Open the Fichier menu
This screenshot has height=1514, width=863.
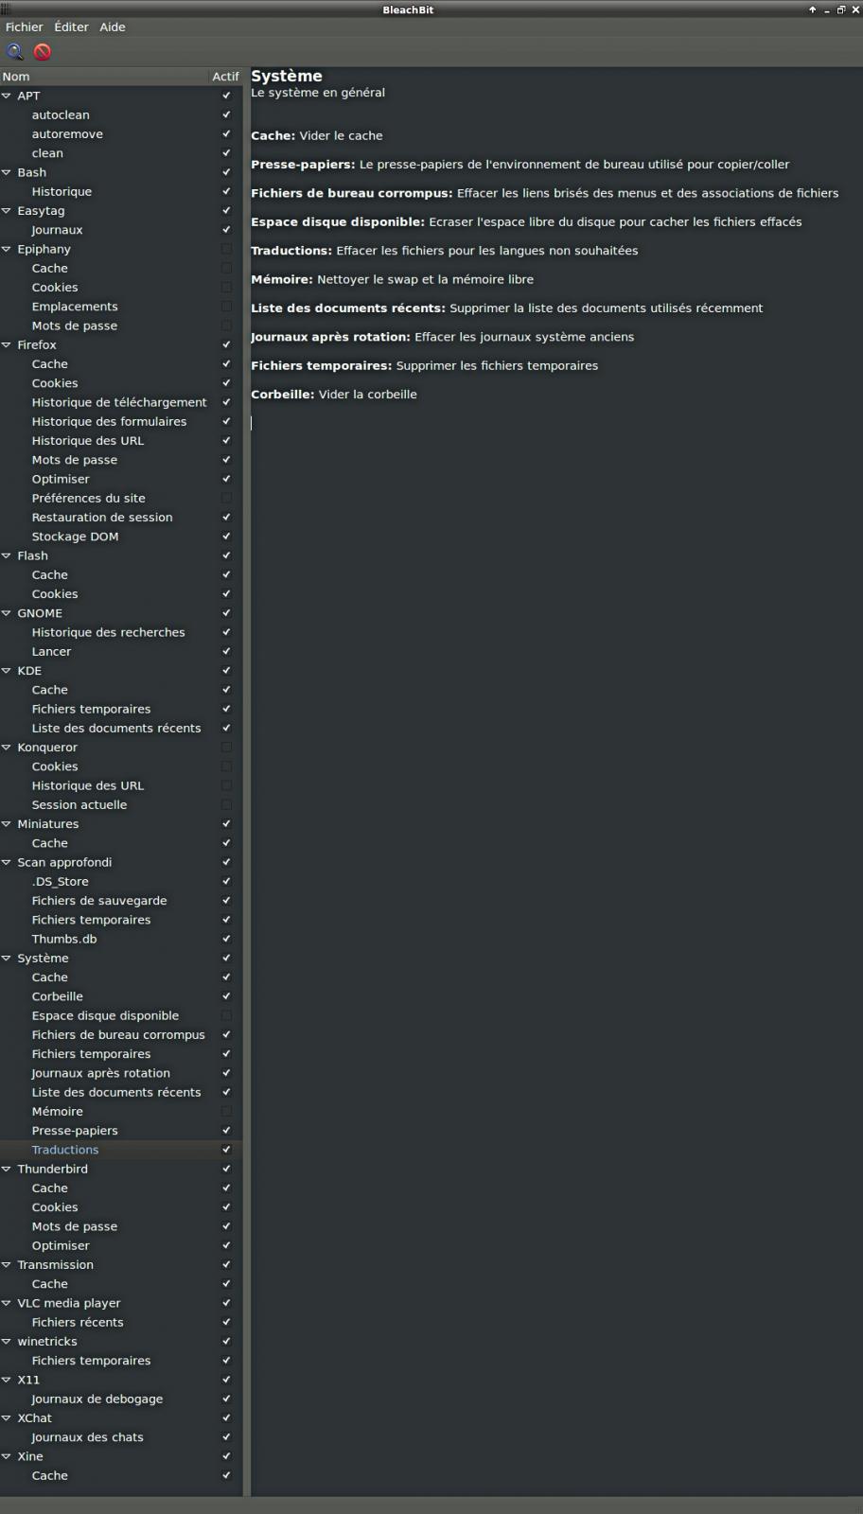[25, 27]
